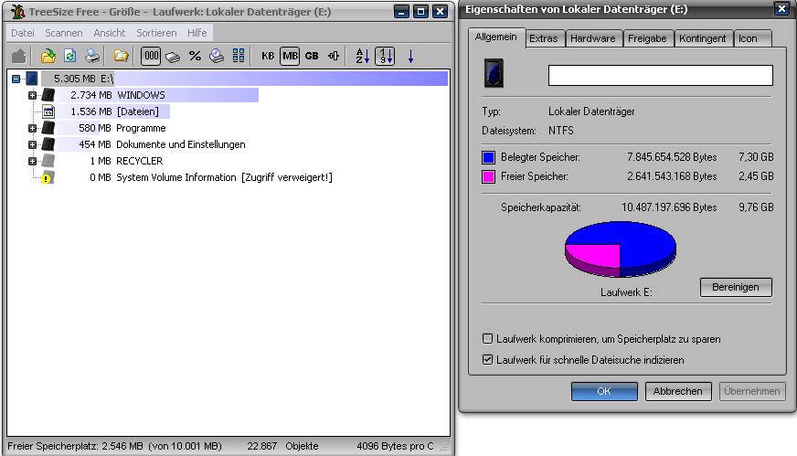This screenshot has height=456, width=797.
Task: Switch to the Kontingent tab
Action: (703, 38)
